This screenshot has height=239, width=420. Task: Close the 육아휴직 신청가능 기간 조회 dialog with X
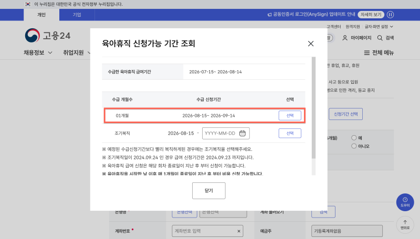click(310, 44)
